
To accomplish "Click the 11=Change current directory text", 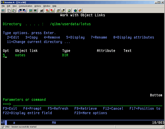I will click(35, 42).
